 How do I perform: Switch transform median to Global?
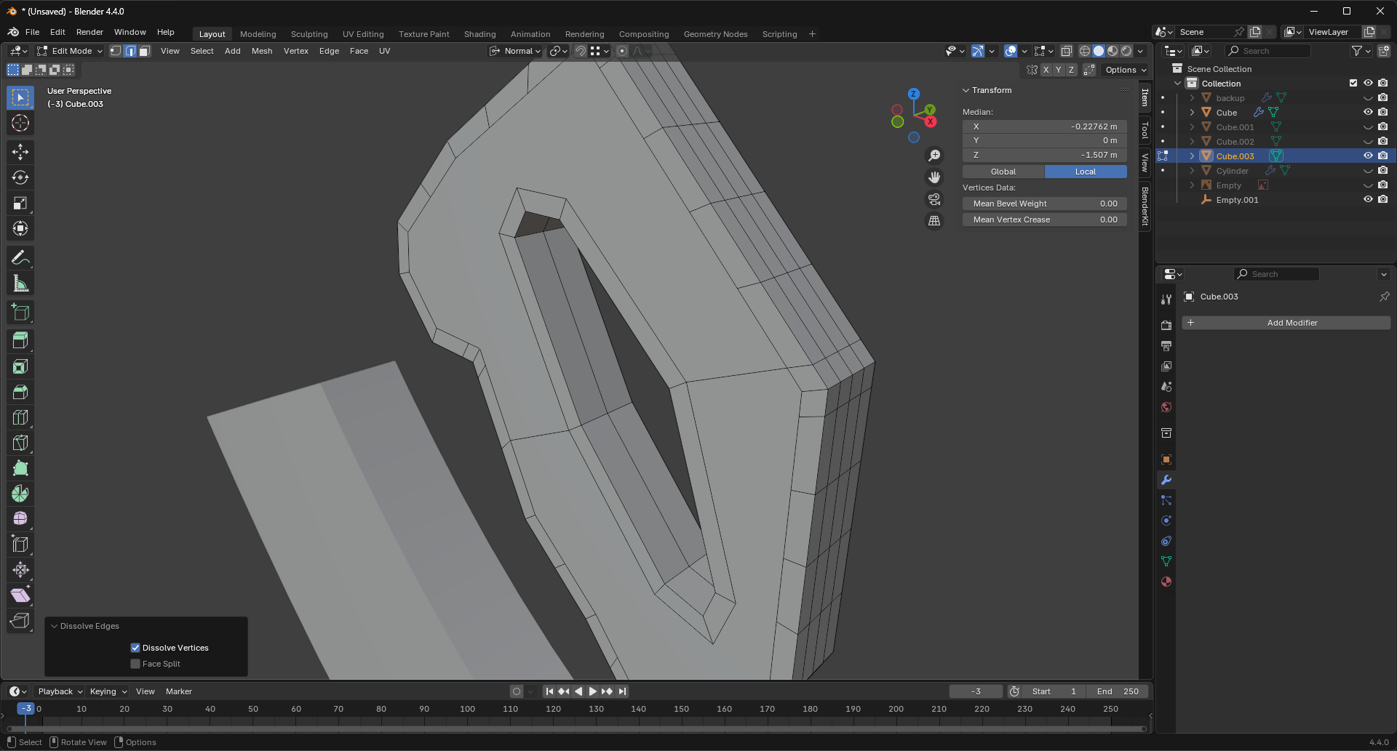1003,172
